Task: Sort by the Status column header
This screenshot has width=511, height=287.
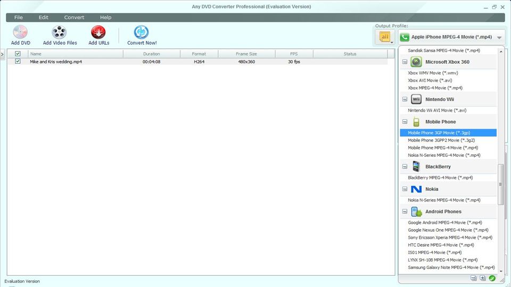Action: pos(350,54)
